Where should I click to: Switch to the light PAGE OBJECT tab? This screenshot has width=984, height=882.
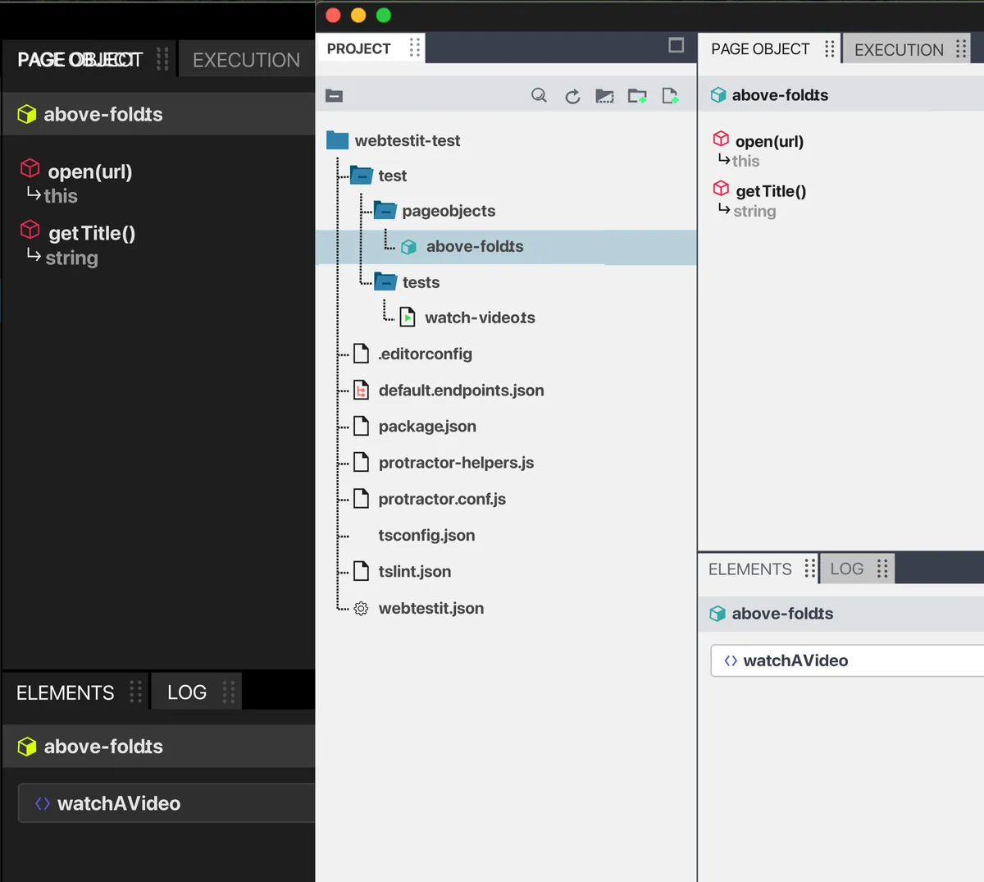click(760, 49)
